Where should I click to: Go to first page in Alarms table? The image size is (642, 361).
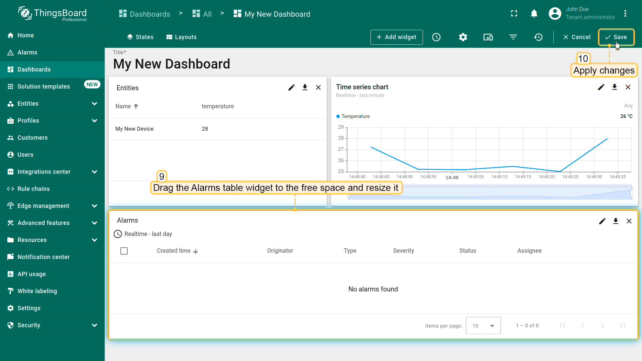562,326
